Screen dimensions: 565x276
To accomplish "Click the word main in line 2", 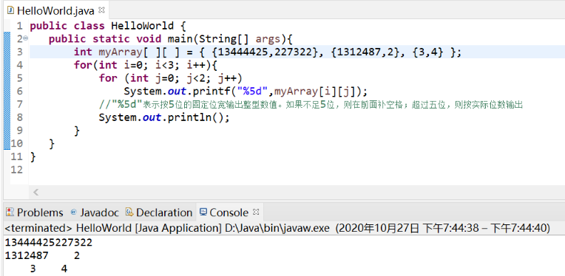I will (x=180, y=39).
